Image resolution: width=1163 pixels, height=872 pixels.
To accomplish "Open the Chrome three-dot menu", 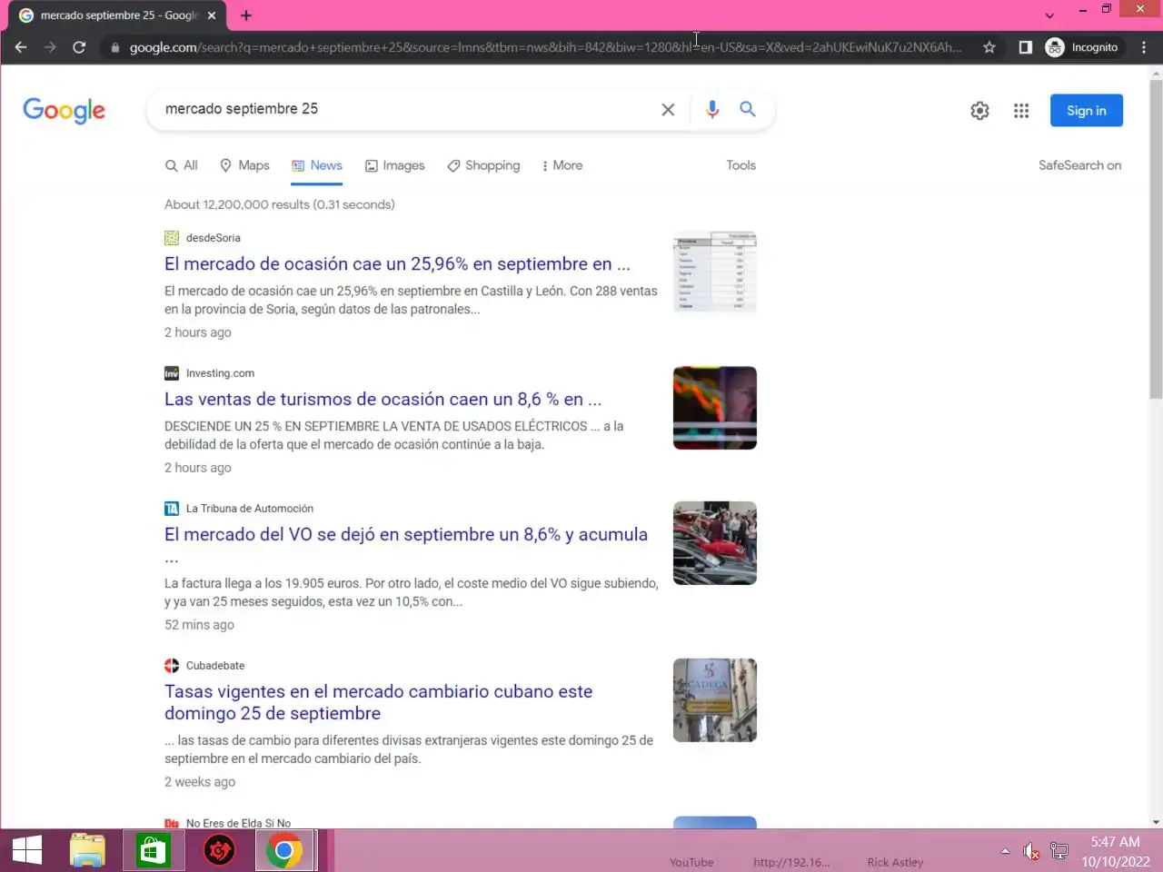I will click(x=1144, y=47).
